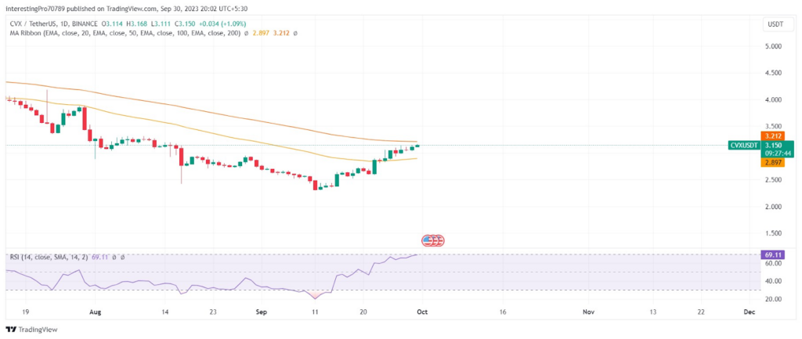Click the 19 date label on time axis
The height and width of the screenshot is (339, 802).
pos(26,312)
